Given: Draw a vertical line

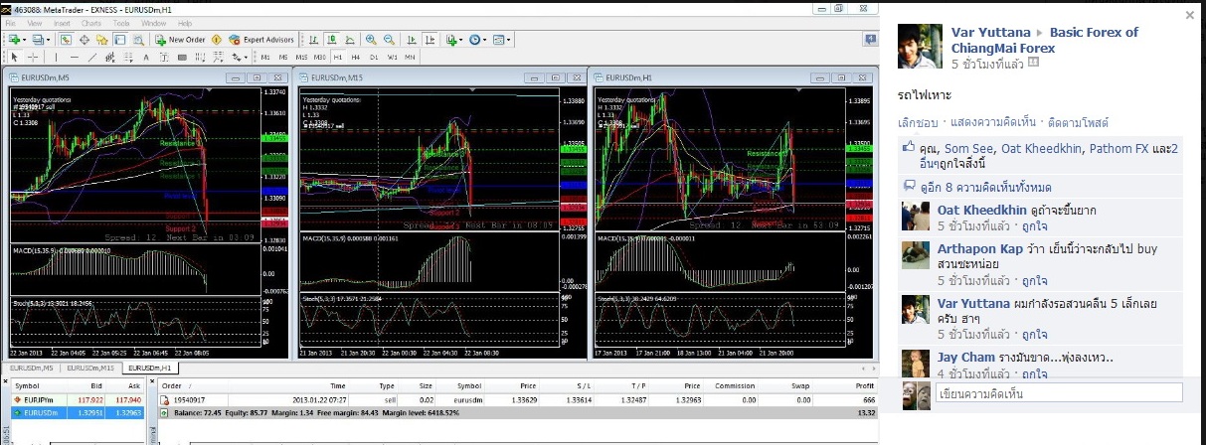Looking at the screenshot, I should click(56, 57).
